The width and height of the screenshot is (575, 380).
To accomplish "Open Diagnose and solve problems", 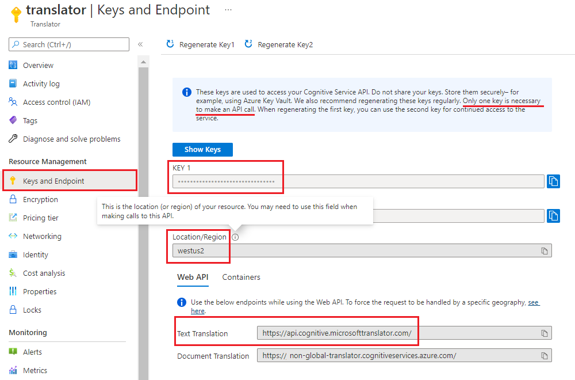I will [71, 139].
